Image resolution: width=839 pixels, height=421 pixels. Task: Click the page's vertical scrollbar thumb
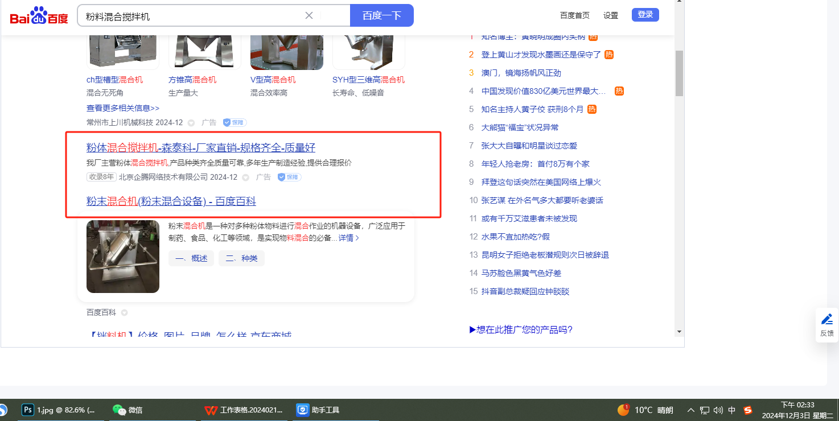pyautogui.click(x=679, y=73)
